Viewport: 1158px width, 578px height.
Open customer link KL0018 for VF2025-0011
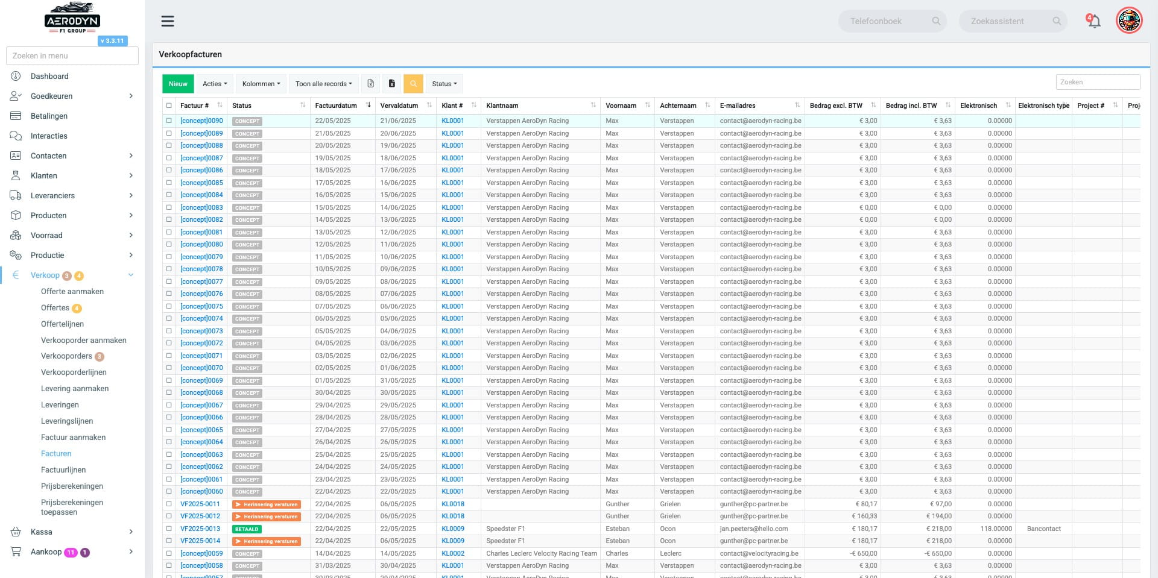453,504
